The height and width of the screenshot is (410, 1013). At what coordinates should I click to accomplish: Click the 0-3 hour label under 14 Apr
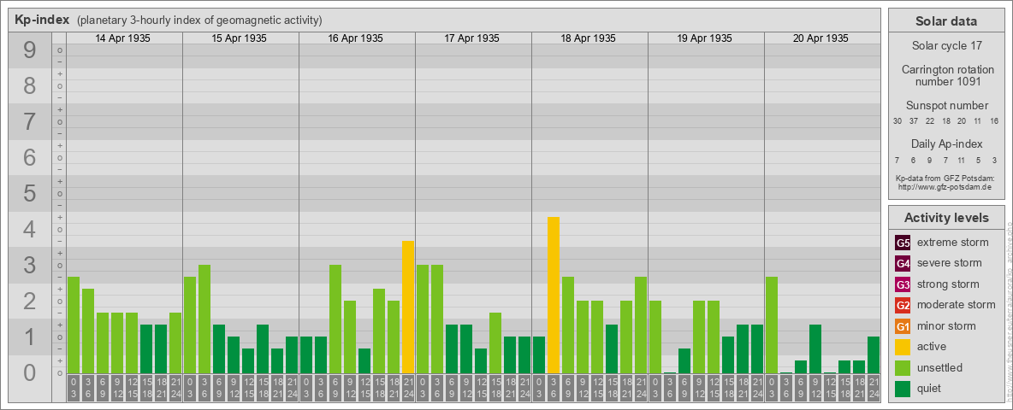click(x=74, y=388)
